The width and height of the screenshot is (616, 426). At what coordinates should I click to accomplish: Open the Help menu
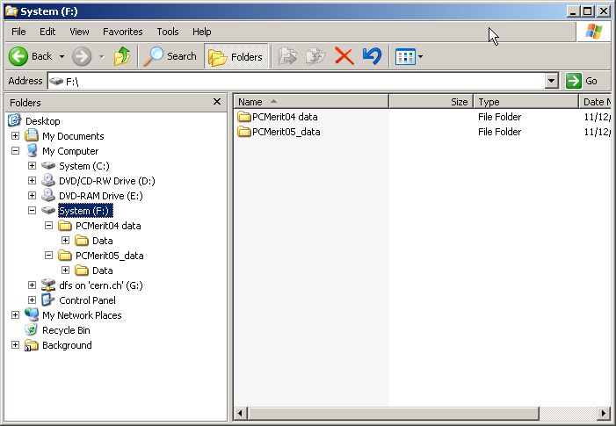[x=201, y=32]
